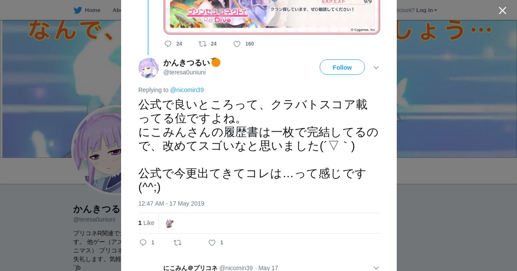Reply icon with 24 on the parent tweet
This screenshot has width=517, height=271.
click(x=168, y=44)
